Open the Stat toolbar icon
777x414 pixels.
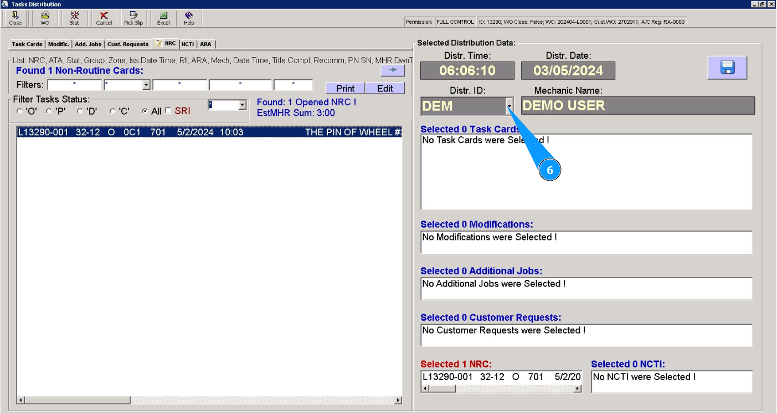pyautogui.click(x=74, y=18)
